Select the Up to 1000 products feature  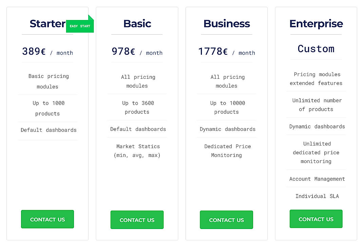[x=47, y=107]
